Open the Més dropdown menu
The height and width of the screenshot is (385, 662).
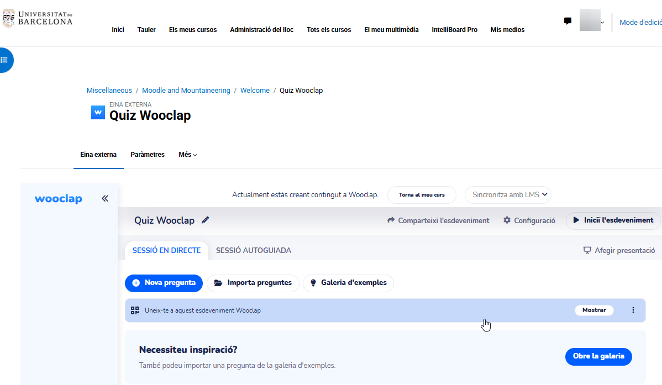tap(187, 155)
